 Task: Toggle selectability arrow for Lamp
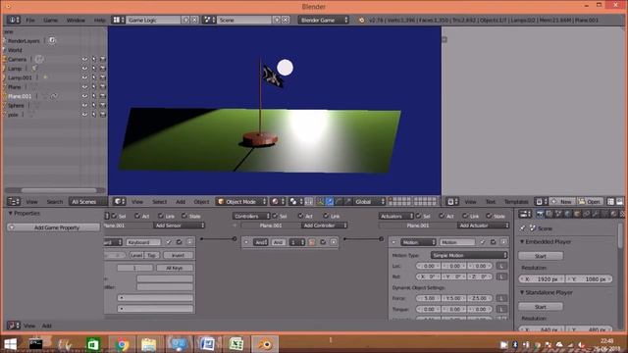point(94,69)
